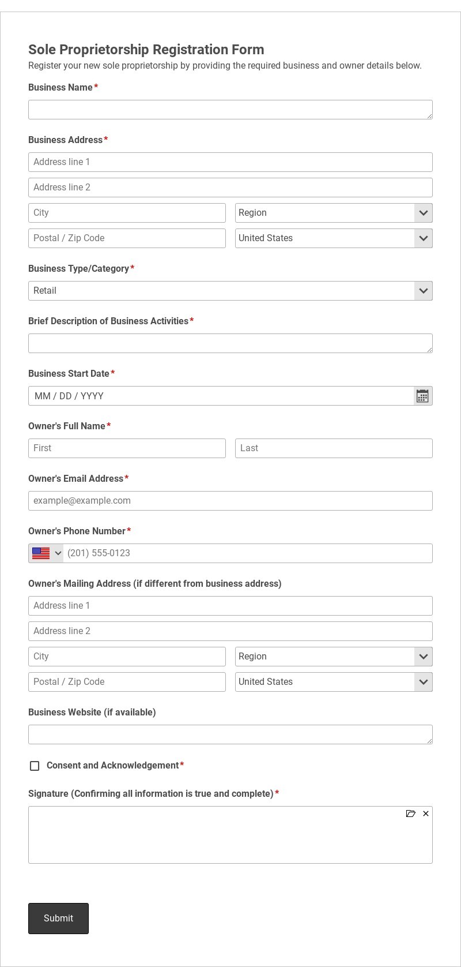
Task: Click the Business Website (if available) label
Action: [x=92, y=713]
